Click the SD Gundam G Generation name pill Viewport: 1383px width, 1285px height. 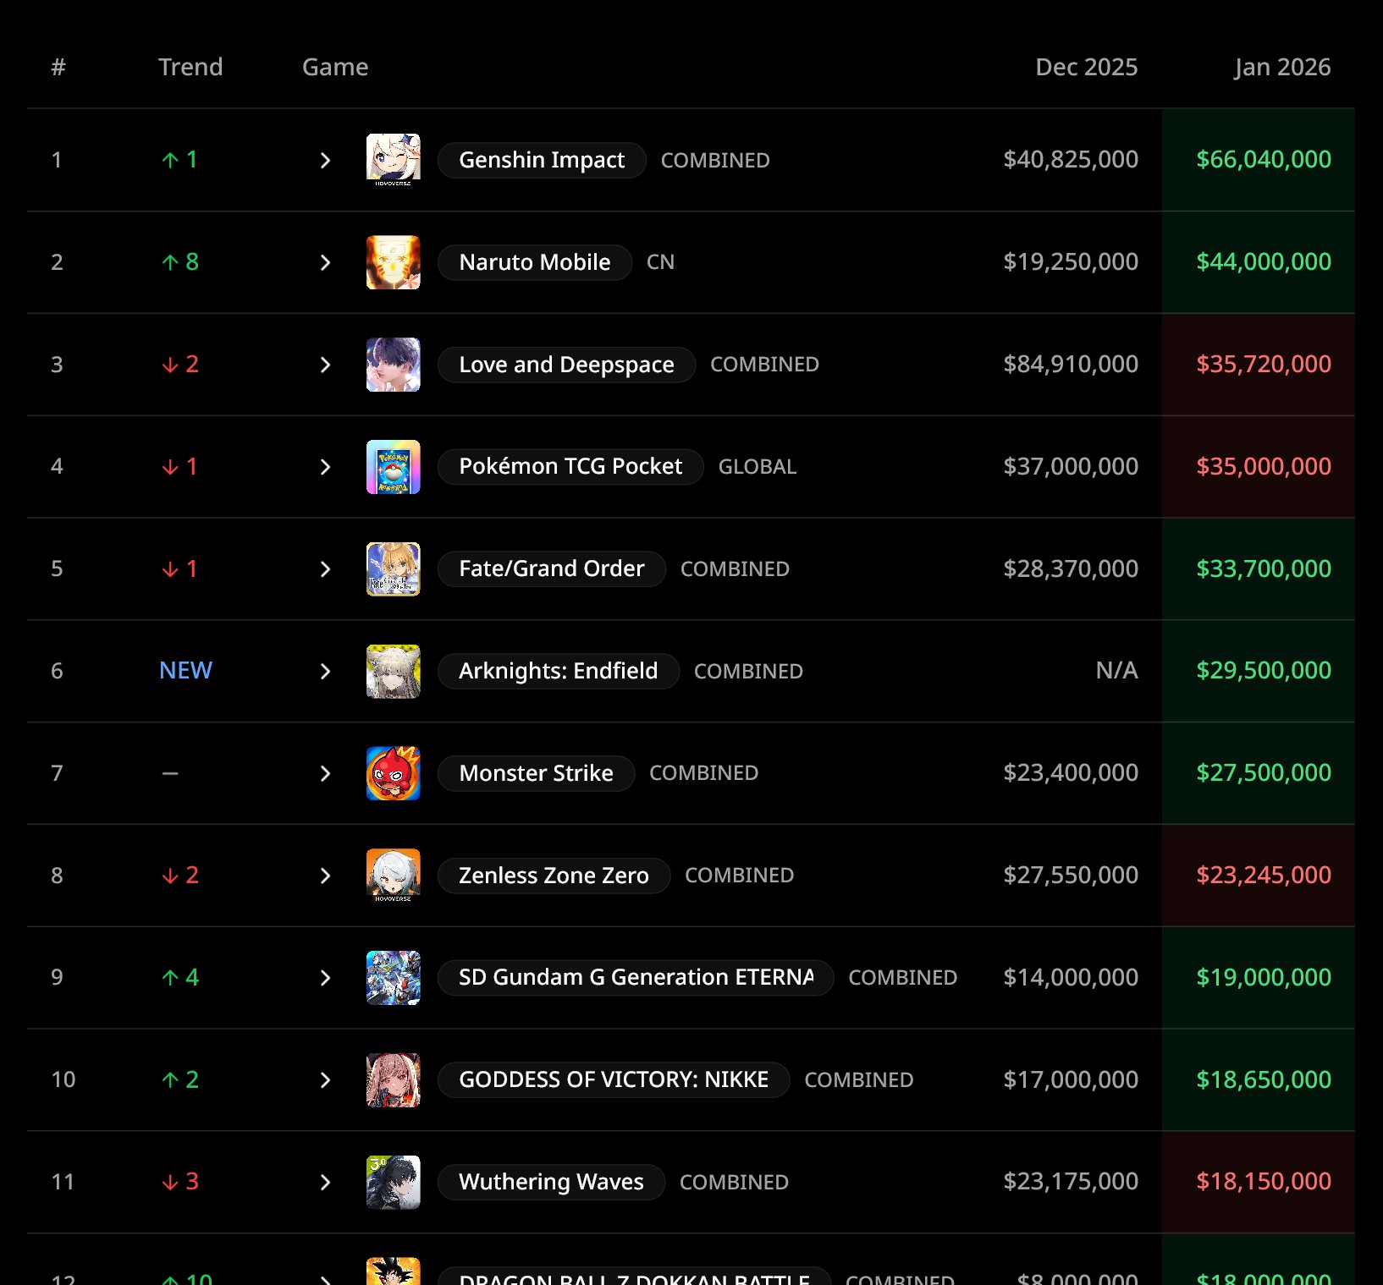(636, 978)
